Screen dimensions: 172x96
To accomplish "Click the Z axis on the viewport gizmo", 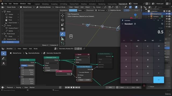I will point(135,15).
